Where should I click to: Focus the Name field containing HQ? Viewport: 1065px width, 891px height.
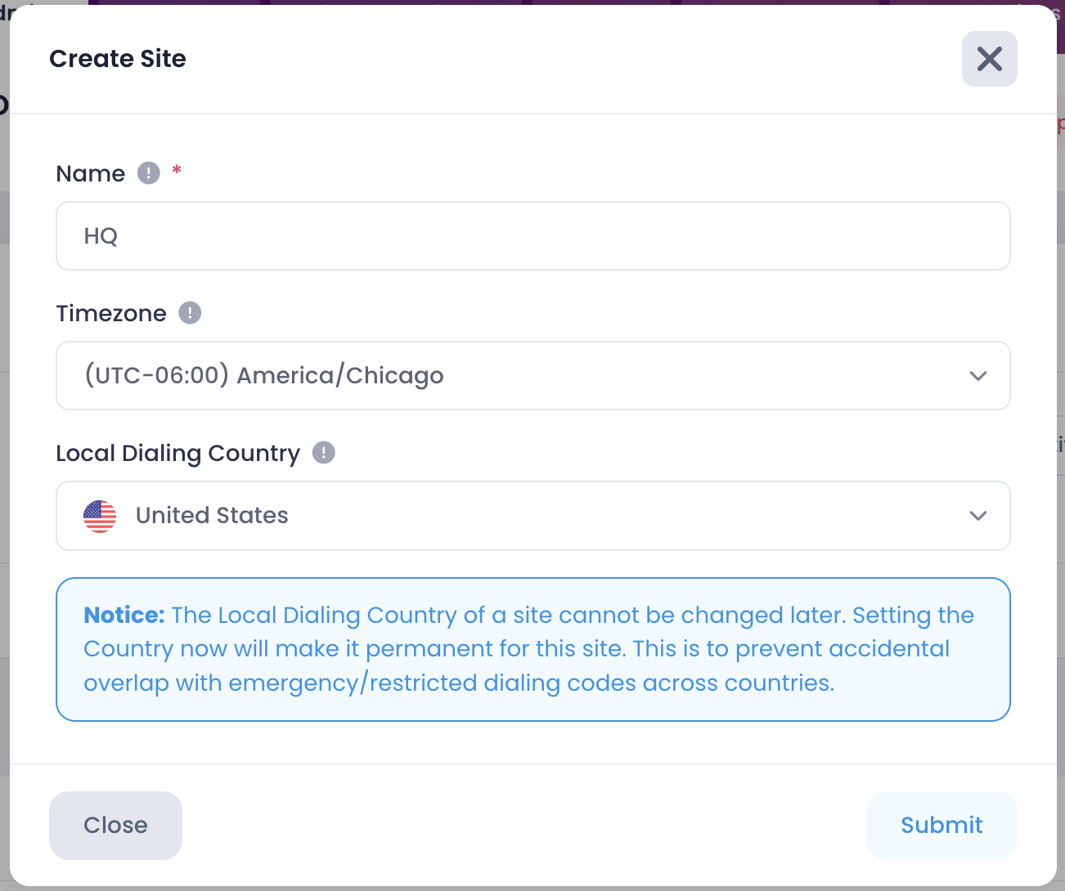pyautogui.click(x=533, y=236)
